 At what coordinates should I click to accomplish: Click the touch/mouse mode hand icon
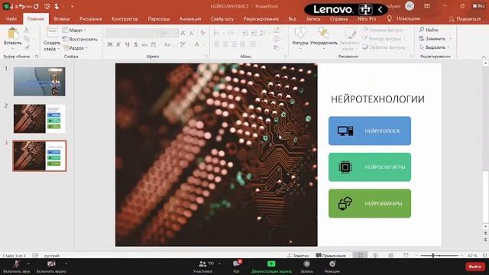pos(57,6)
